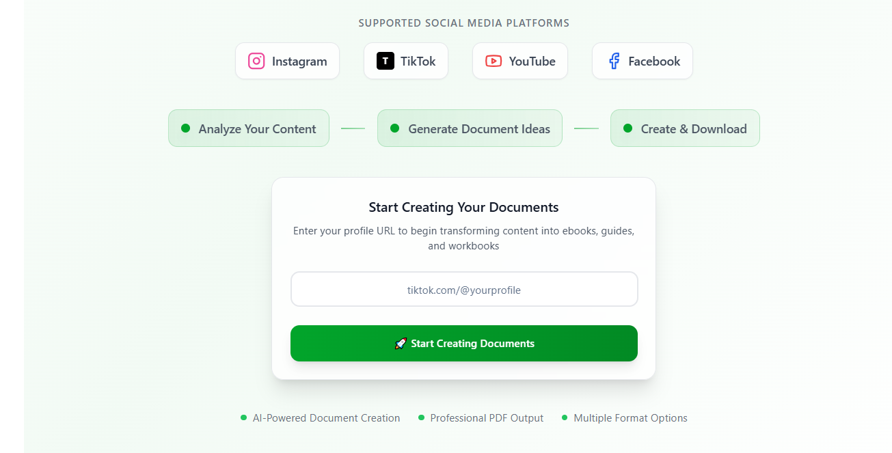Select the Instagram platform chip
This screenshot has height=453, width=892.
click(x=287, y=61)
